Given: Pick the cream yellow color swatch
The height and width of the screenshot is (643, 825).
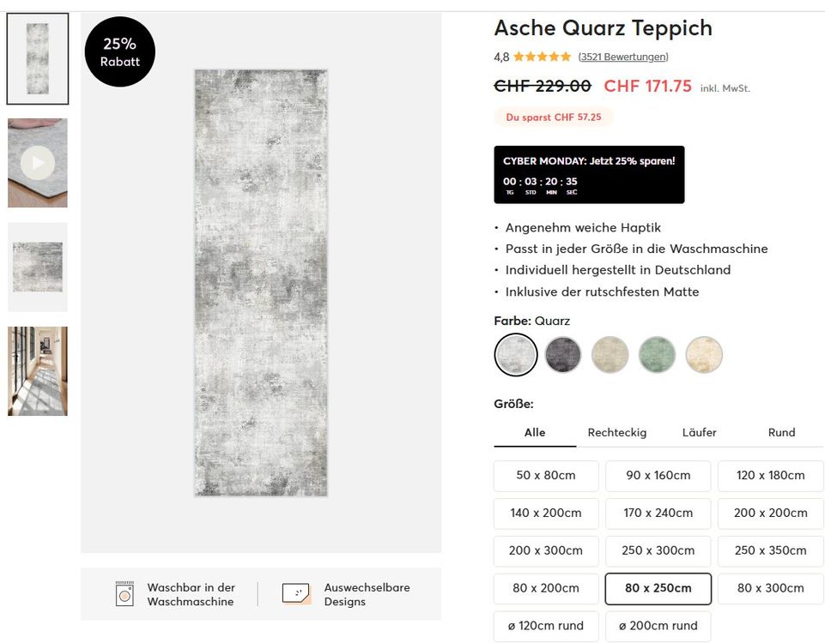Looking at the screenshot, I should pos(704,355).
